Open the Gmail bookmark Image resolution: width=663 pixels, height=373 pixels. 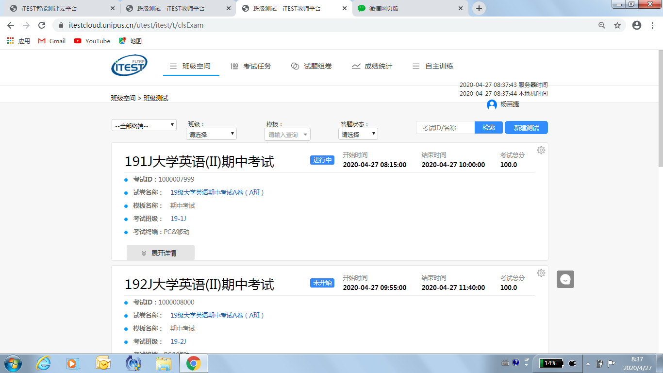(51, 41)
